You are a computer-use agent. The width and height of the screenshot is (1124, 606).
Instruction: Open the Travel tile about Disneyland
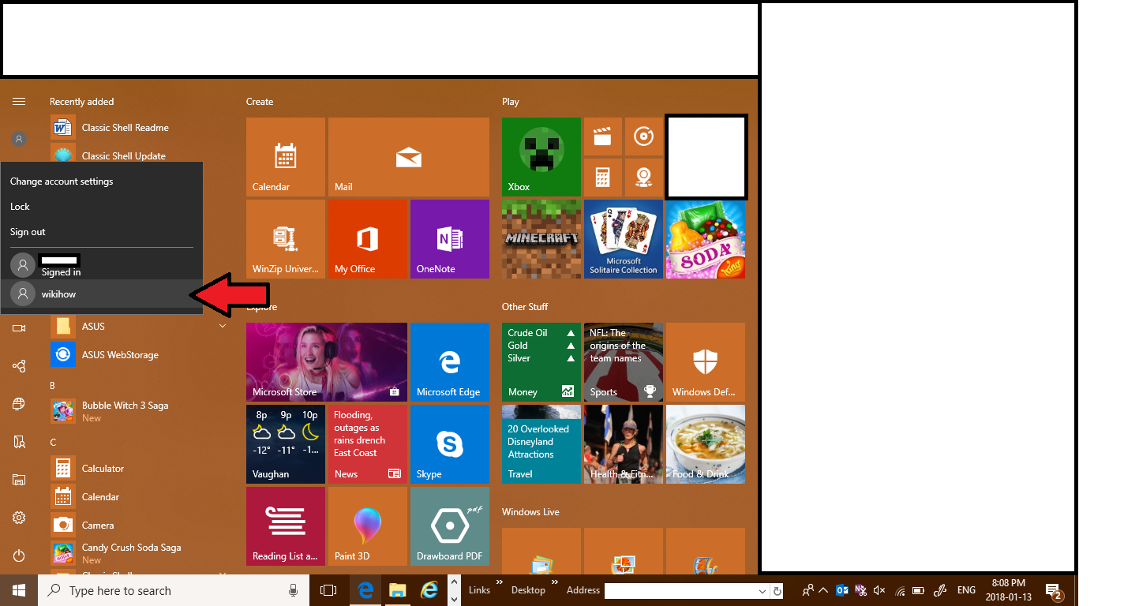click(x=541, y=444)
